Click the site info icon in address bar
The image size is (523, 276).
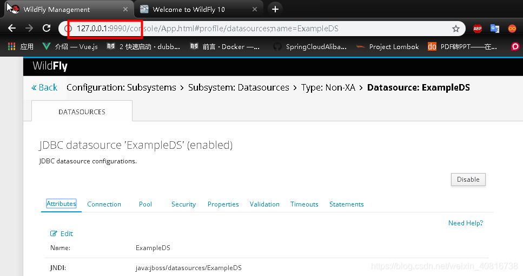coord(68,29)
